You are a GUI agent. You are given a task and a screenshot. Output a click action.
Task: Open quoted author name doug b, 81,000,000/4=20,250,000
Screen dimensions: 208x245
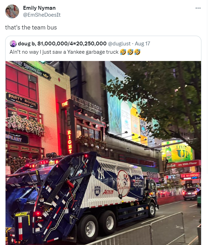coord(62,44)
